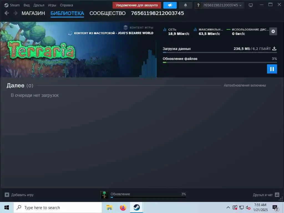The width and height of the screenshot is (284, 213).
Task: Click the Type here to search box
Action: [58, 207]
